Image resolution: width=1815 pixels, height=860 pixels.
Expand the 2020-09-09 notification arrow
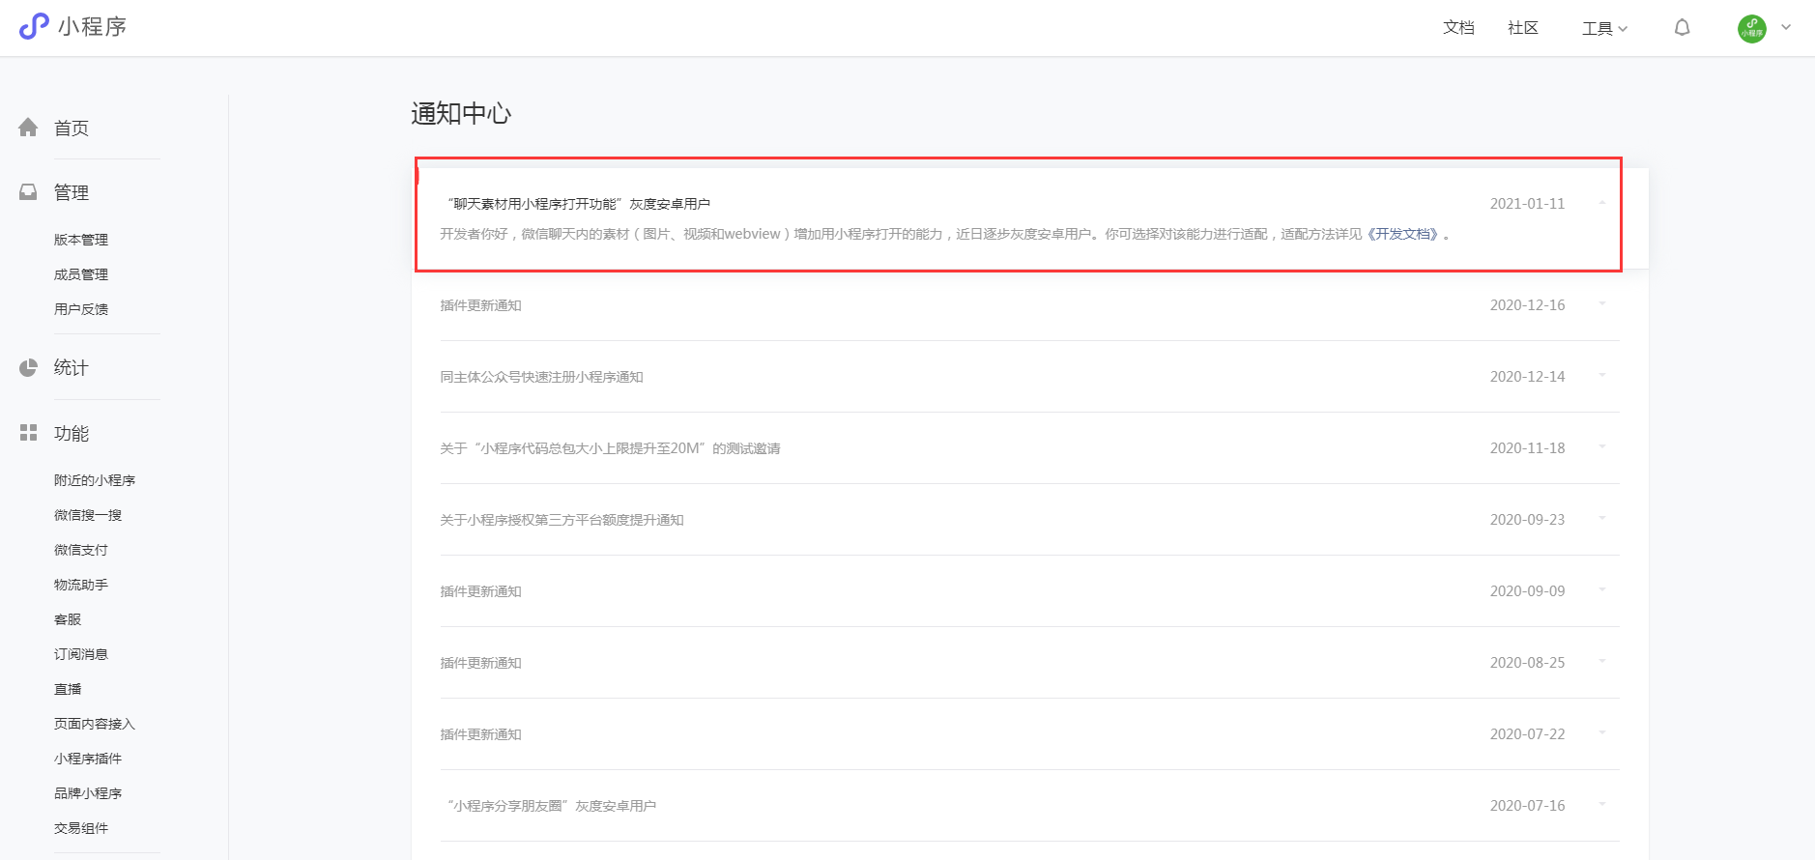tap(1602, 590)
